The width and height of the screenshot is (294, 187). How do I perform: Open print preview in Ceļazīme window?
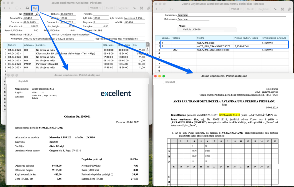tap(35, 8)
